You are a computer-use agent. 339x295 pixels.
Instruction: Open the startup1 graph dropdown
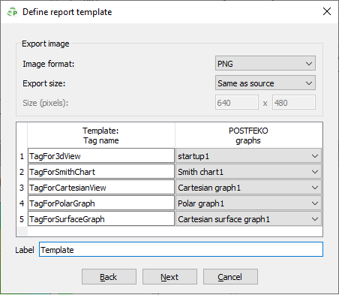click(x=248, y=156)
